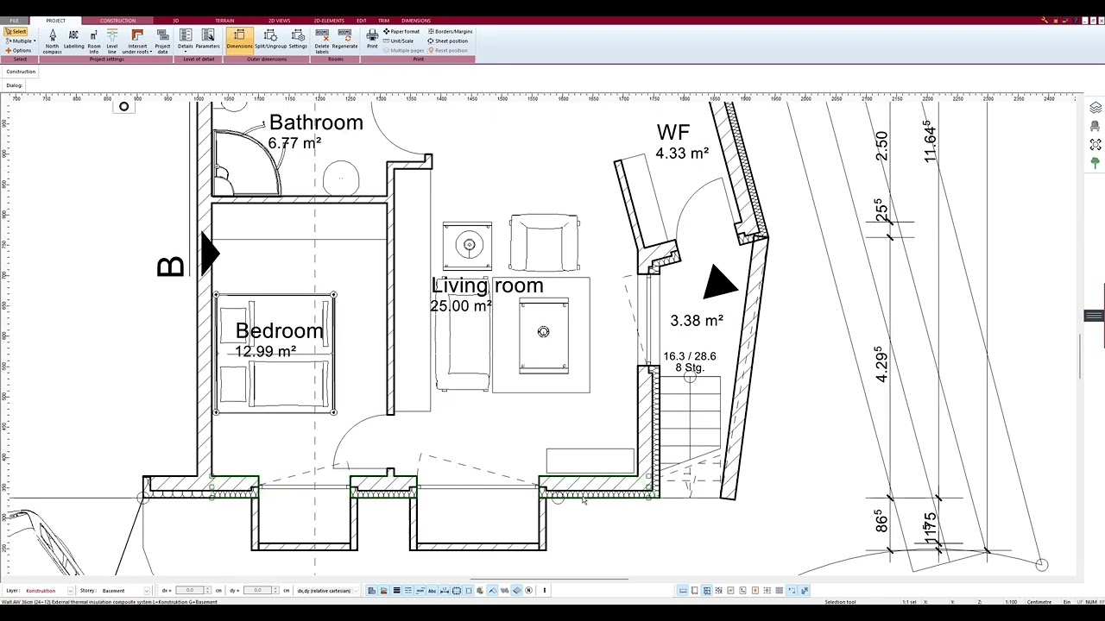Select the Construction view tab
Screen dimensions: 1105x621
(x=21, y=72)
